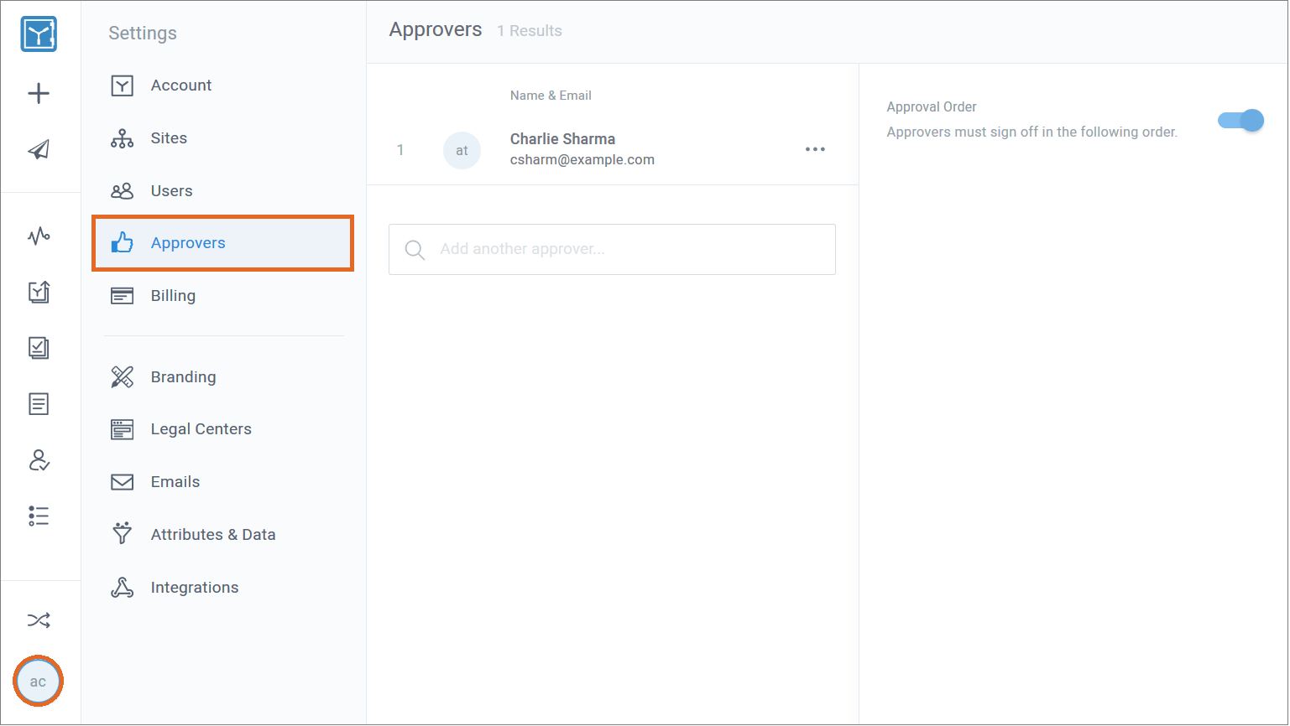Disable the Approval Order toggle
The height and width of the screenshot is (726, 1290).
[x=1240, y=120]
